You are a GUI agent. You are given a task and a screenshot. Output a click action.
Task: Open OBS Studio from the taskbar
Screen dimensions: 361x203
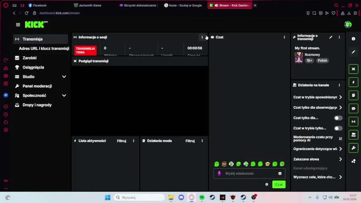[x=254, y=197]
